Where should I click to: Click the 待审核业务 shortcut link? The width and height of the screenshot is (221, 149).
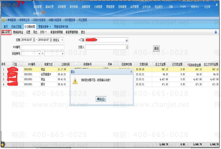tap(24, 20)
